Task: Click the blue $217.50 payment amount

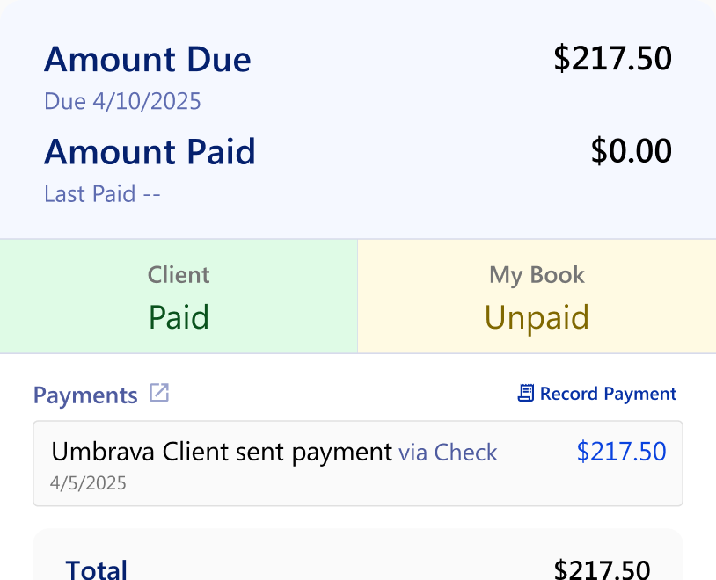Action: [621, 452]
